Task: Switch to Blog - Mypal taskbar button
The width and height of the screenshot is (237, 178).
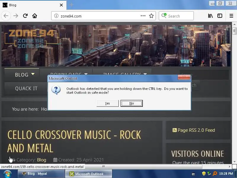Action: pyautogui.click(x=41, y=174)
